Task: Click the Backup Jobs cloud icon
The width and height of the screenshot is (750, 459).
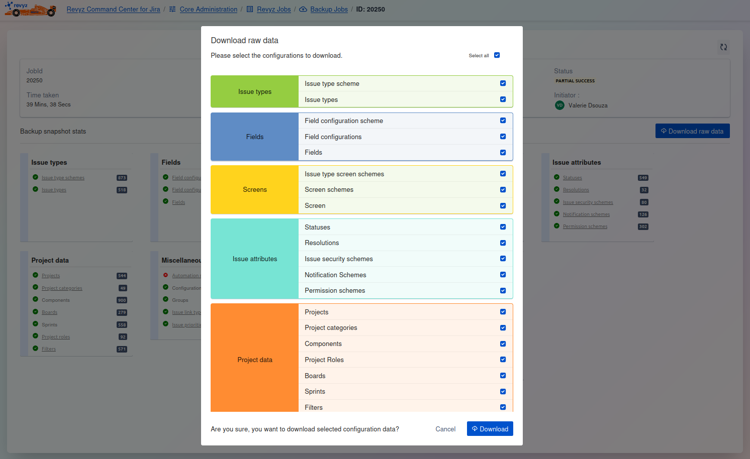Action: tap(303, 10)
